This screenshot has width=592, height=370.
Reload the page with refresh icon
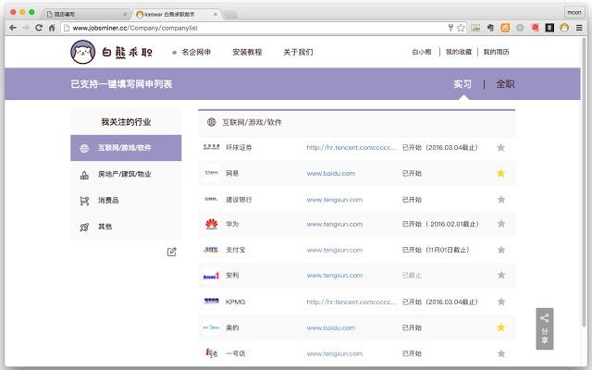[x=39, y=28]
